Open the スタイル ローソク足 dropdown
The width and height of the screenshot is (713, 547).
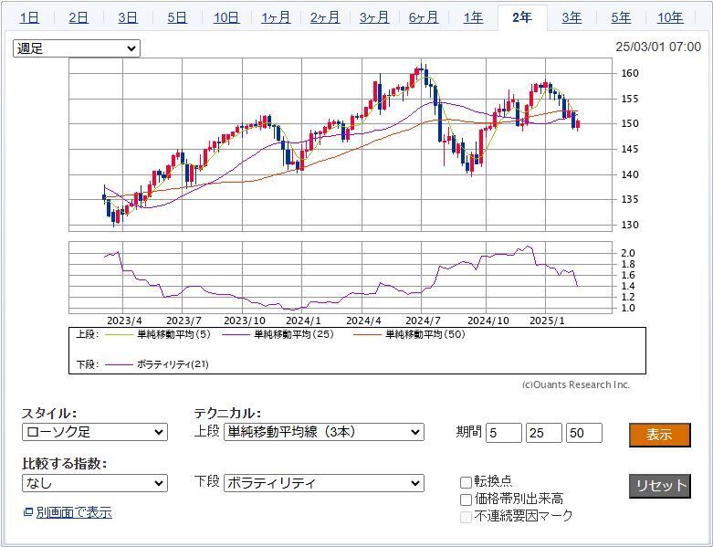pyautogui.click(x=95, y=432)
